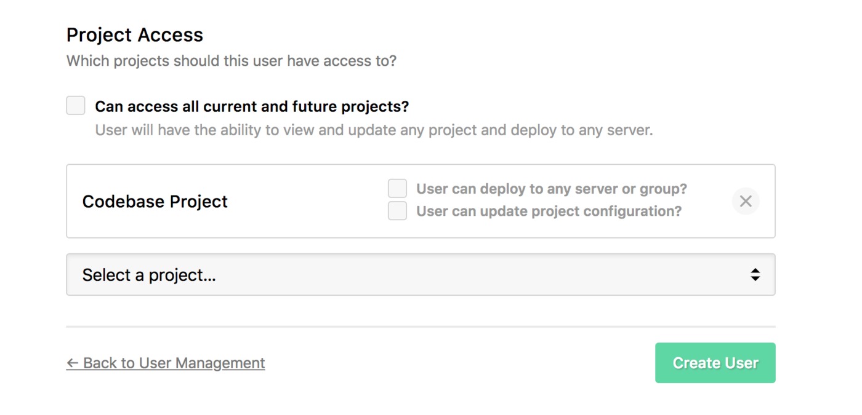Viewport: 862px width, 415px height.
Task: Click 'Which projects should this user have access to?'
Action: pyautogui.click(x=232, y=61)
